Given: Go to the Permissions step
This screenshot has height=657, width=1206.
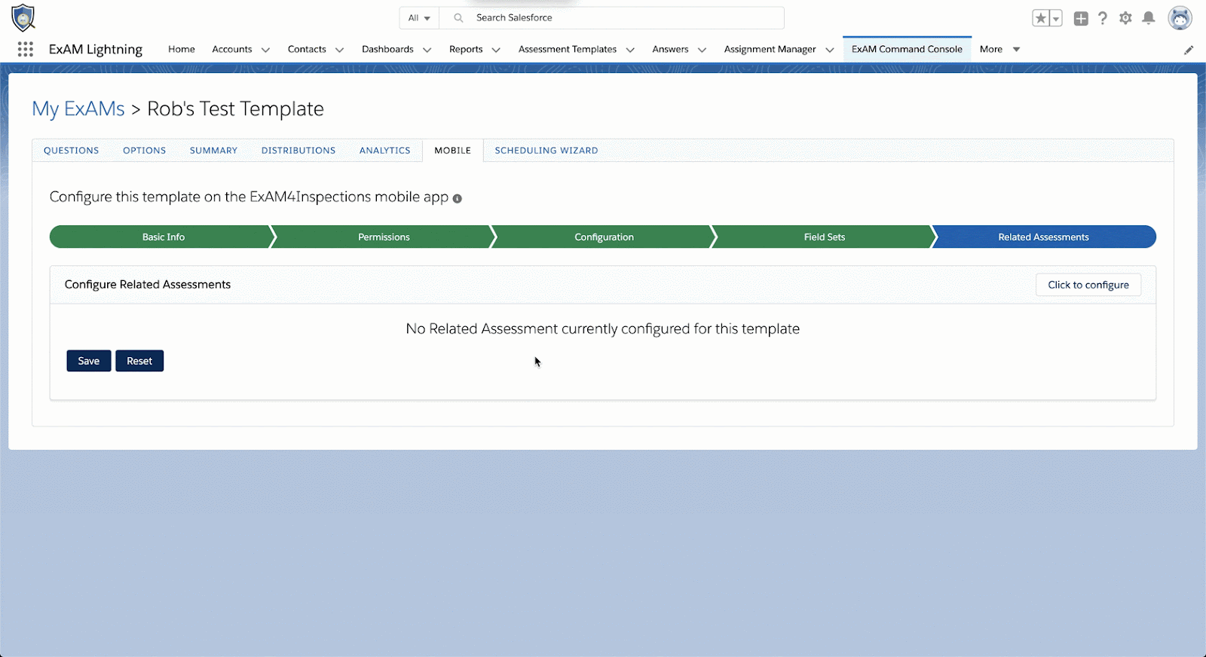Looking at the screenshot, I should pyautogui.click(x=383, y=237).
